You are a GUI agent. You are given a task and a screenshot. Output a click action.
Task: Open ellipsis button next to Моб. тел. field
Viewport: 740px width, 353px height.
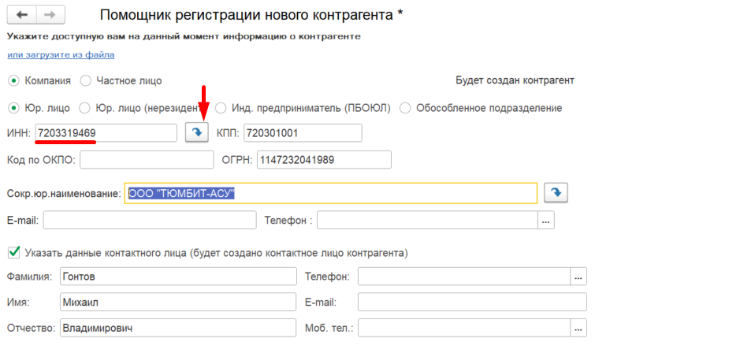[x=578, y=328]
